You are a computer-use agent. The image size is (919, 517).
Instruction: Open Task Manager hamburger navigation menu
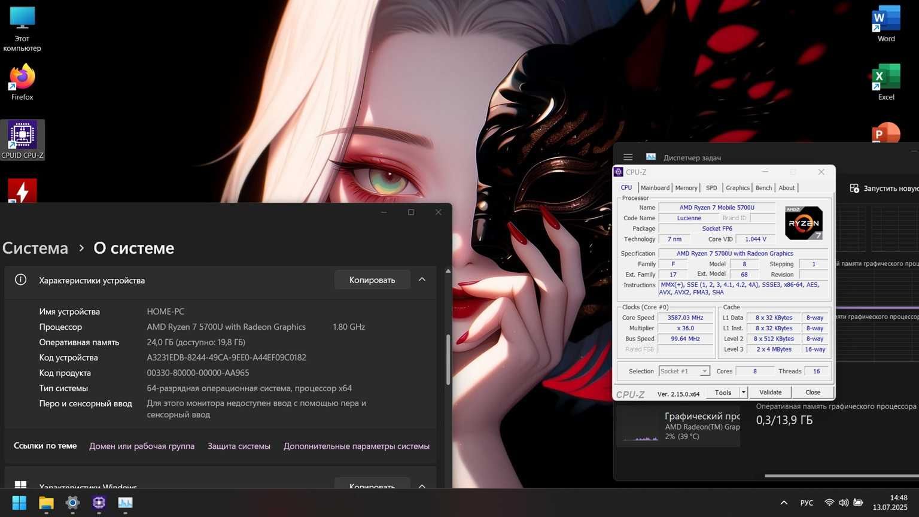tap(628, 157)
